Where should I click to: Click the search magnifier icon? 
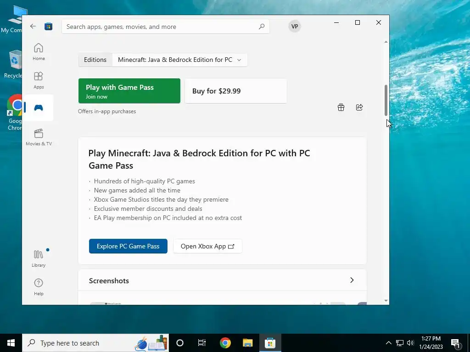(261, 26)
